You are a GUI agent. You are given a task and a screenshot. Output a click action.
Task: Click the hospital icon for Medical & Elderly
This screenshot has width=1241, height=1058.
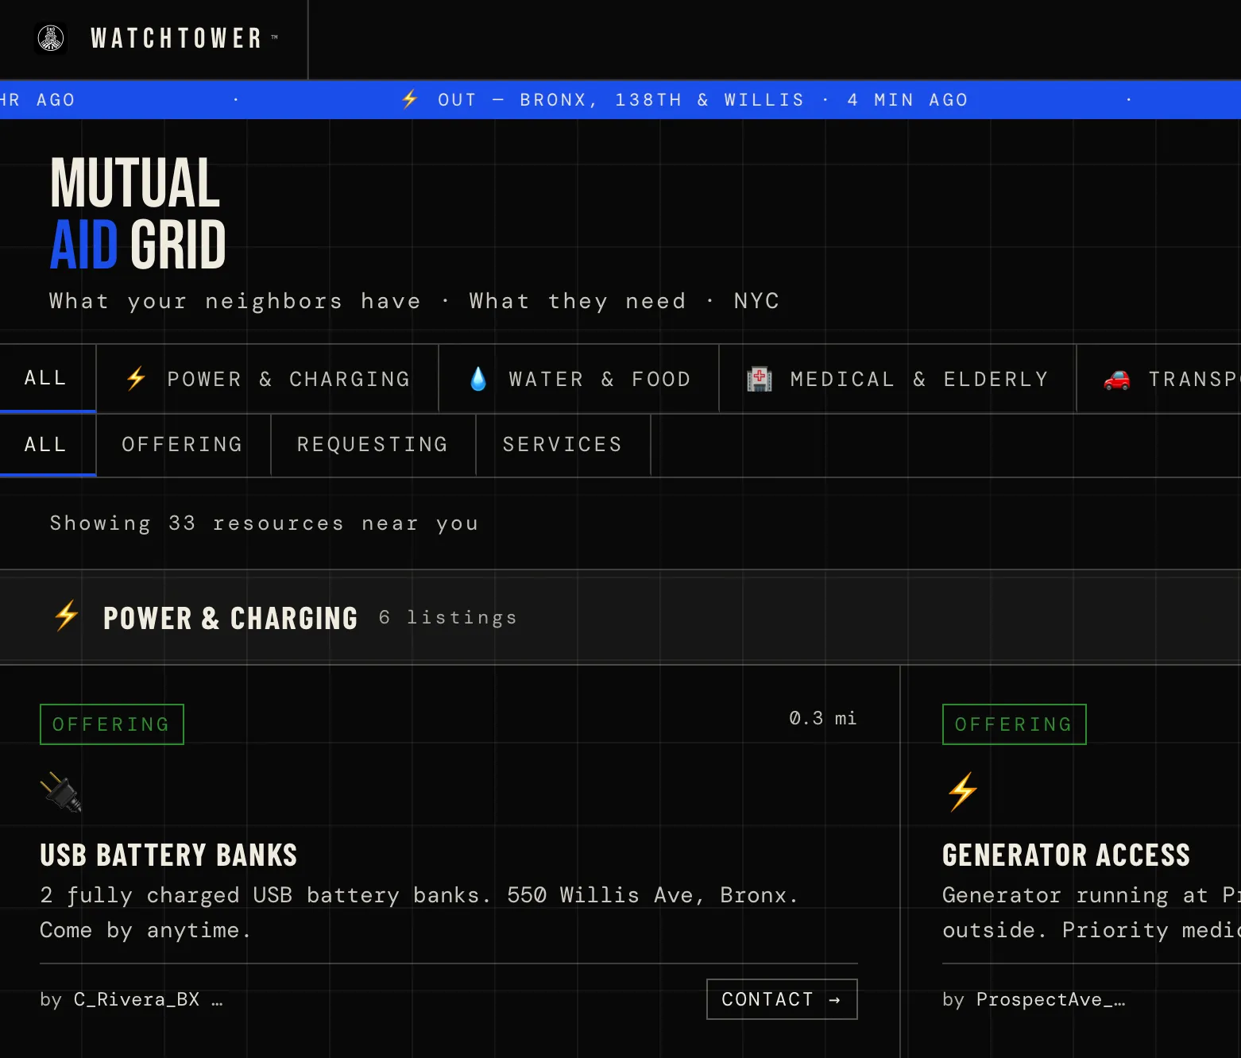click(x=759, y=379)
